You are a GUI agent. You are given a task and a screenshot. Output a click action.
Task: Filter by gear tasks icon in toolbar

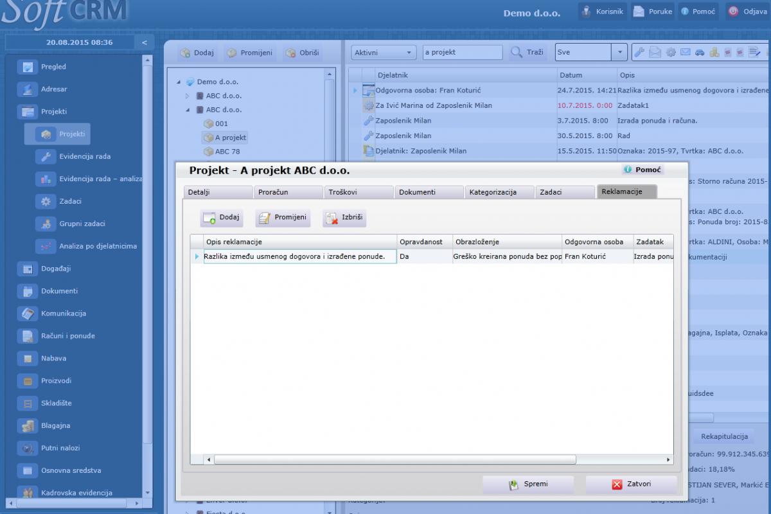pyautogui.click(x=671, y=53)
